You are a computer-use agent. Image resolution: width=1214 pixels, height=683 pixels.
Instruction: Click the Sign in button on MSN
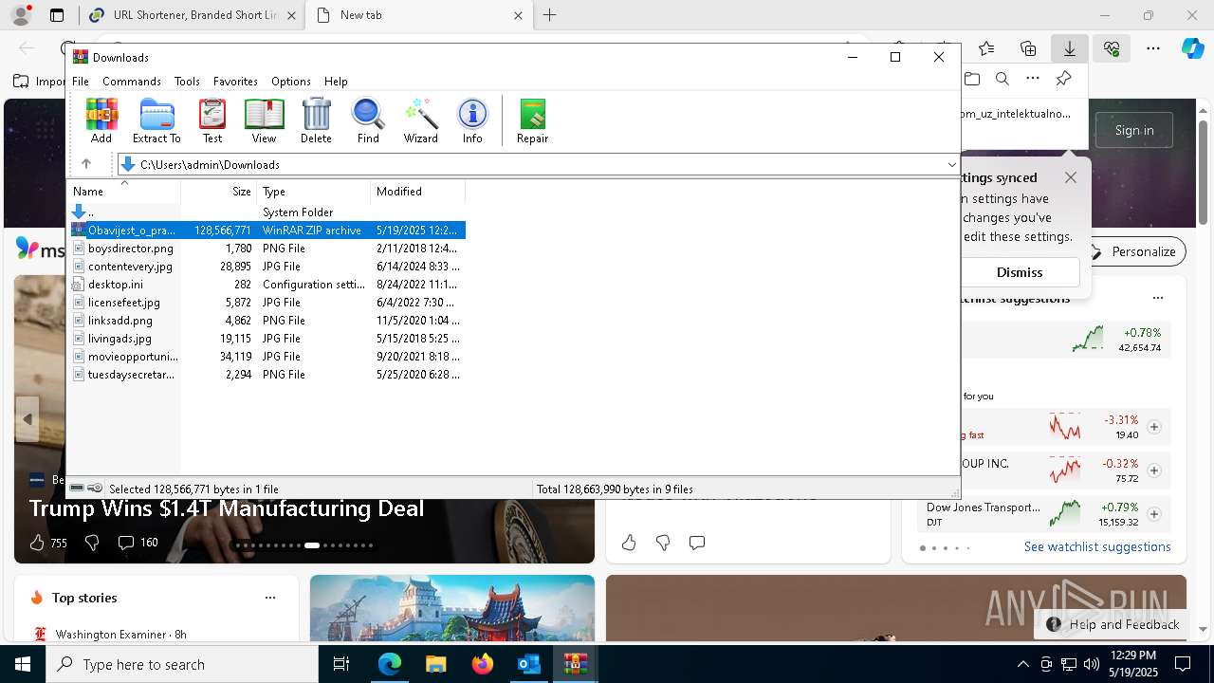pyautogui.click(x=1134, y=130)
